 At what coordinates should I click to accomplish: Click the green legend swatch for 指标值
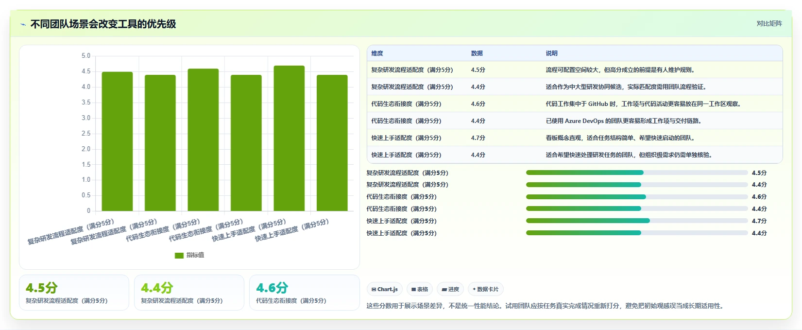[x=179, y=255]
